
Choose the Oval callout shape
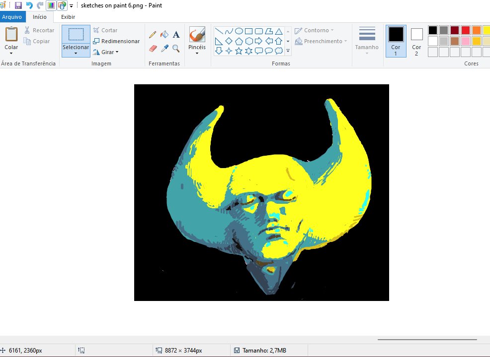[269, 51]
